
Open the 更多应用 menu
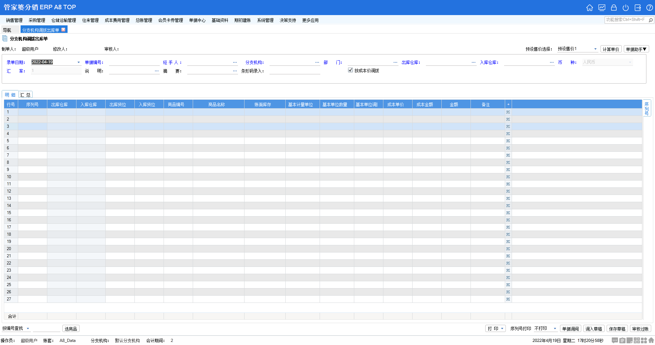[310, 20]
